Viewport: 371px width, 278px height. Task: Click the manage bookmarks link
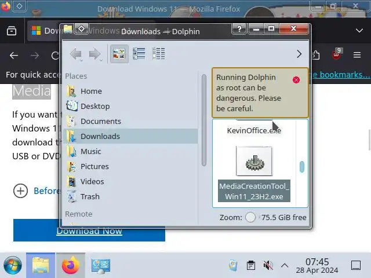click(341, 75)
